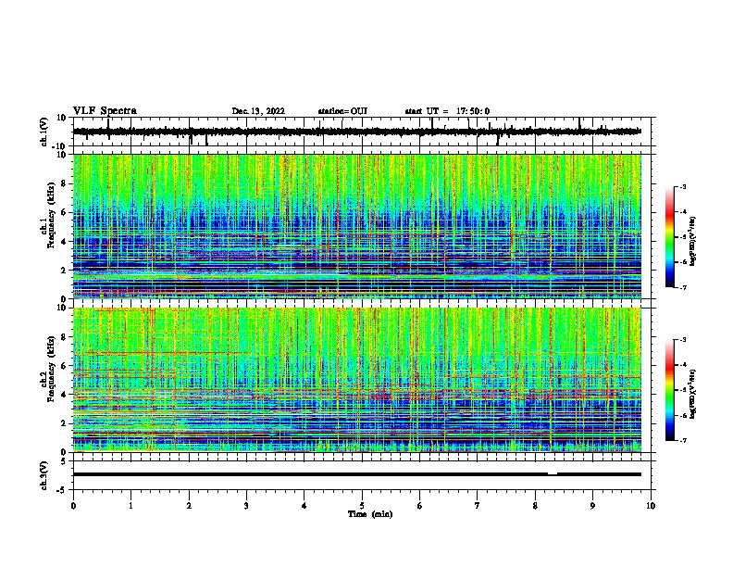Click the ch.2 colorbar log(PSD) unit label
Image resolution: width=733 pixels, height=567 pixels.
tap(693, 395)
